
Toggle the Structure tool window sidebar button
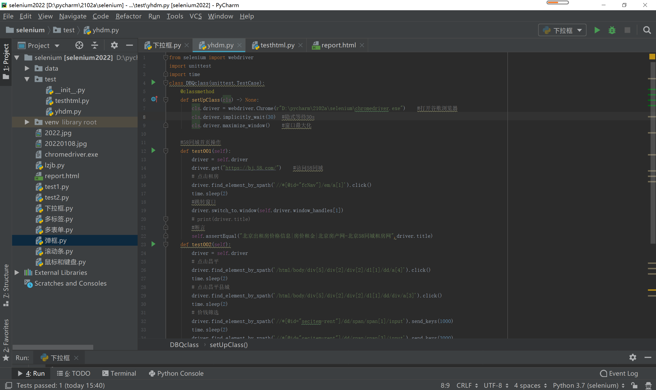coord(6,285)
